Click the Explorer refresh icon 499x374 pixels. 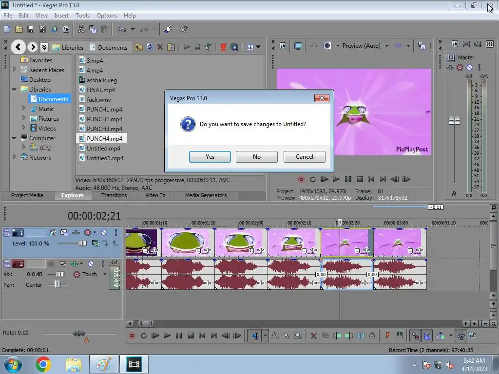[150, 47]
